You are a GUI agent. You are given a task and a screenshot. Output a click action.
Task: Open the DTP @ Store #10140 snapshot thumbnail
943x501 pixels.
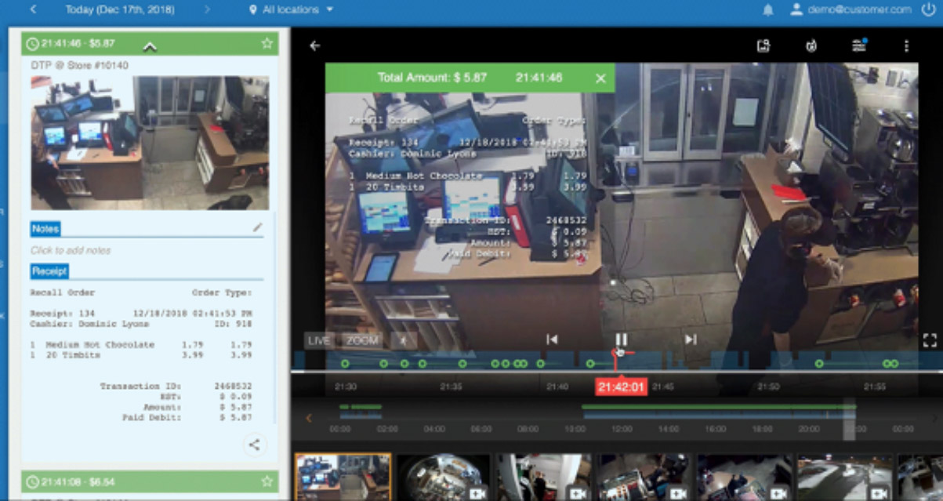point(150,143)
